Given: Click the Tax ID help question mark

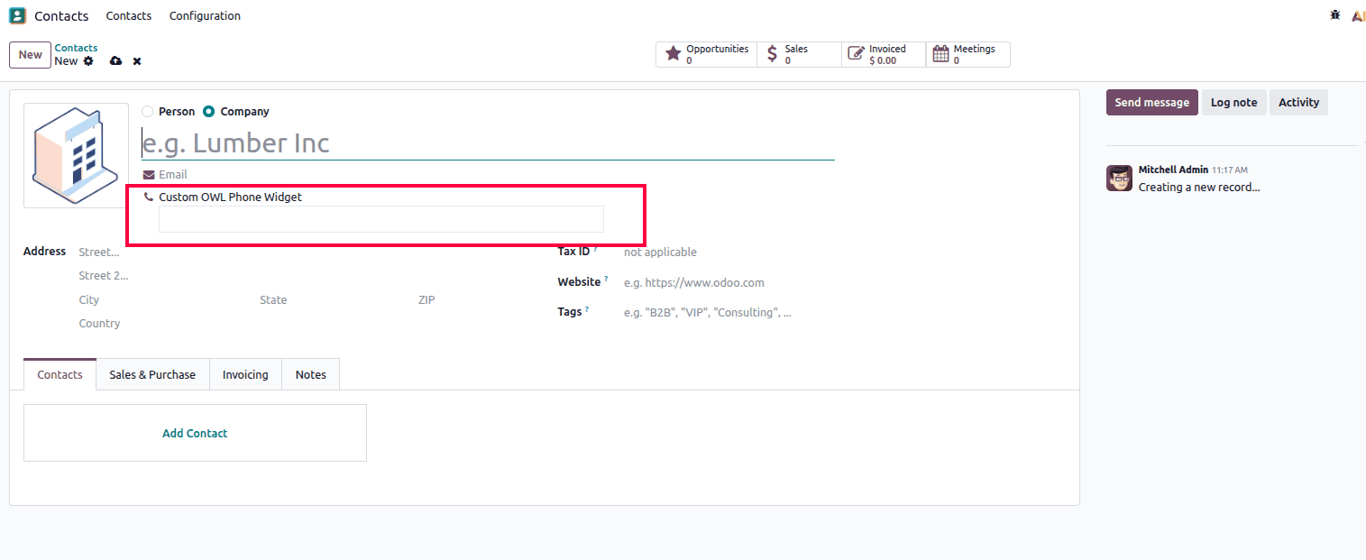Looking at the screenshot, I should [595, 249].
